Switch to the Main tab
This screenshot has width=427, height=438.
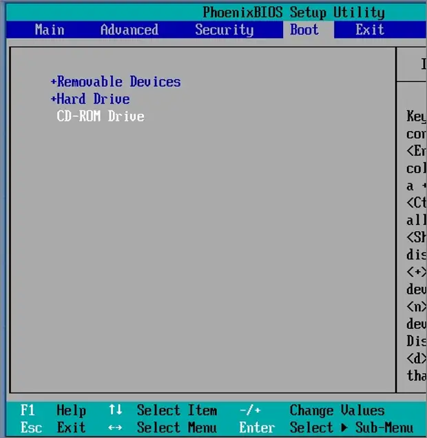point(50,30)
